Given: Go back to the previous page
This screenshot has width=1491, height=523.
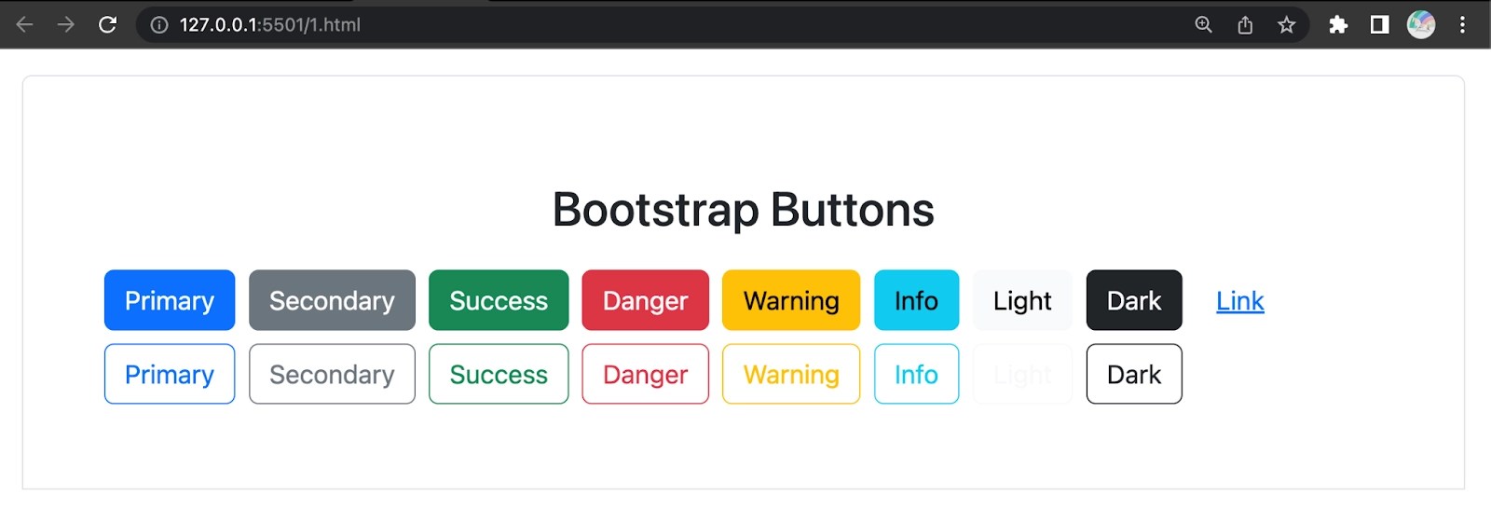Looking at the screenshot, I should (x=24, y=24).
